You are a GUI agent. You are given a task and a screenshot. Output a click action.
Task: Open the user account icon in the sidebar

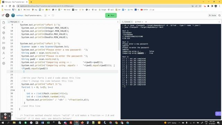click(x=4, y=53)
